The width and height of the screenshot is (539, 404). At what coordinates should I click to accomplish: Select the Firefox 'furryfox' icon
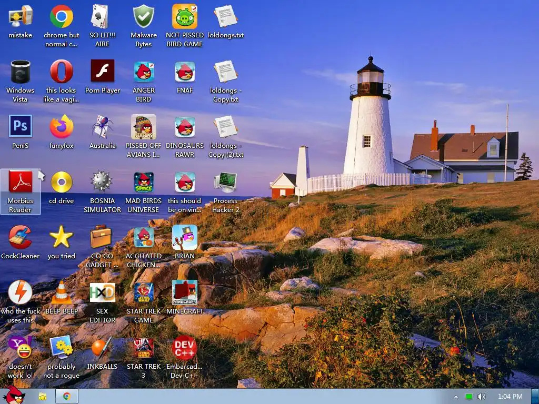(x=61, y=126)
